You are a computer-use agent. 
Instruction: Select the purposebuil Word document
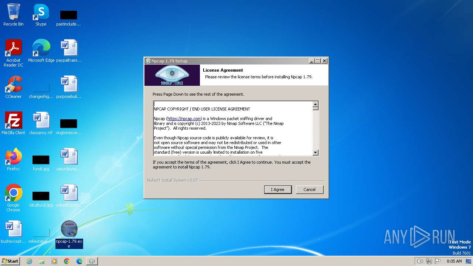[68, 87]
